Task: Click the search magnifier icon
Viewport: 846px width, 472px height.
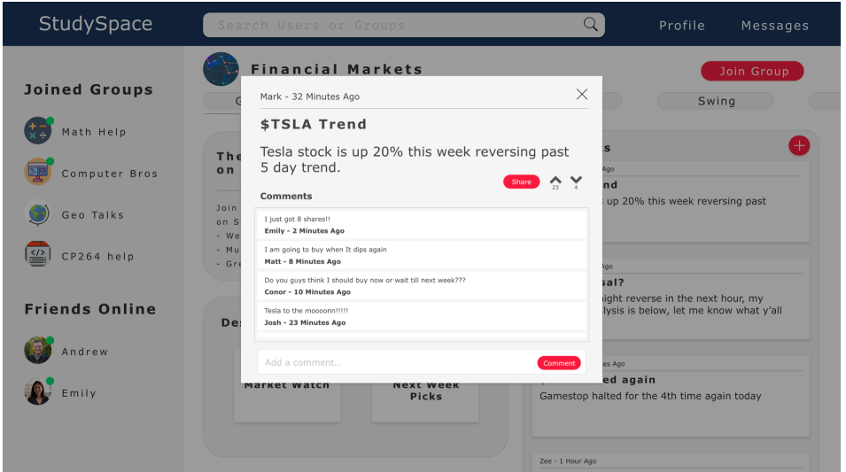Action: (590, 24)
